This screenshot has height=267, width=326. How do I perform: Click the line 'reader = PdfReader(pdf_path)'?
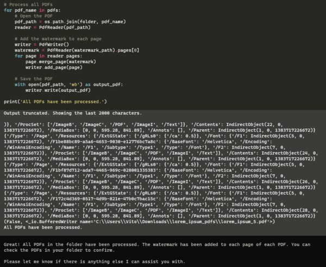(53, 28)
